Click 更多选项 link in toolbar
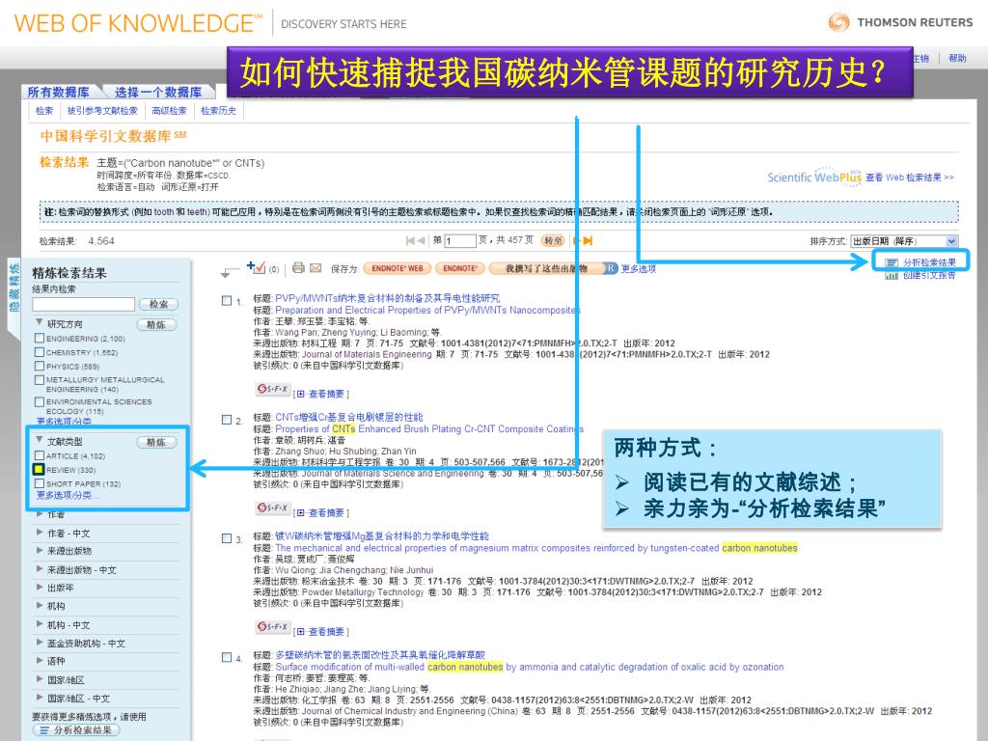The width and height of the screenshot is (988, 741). click(x=639, y=268)
